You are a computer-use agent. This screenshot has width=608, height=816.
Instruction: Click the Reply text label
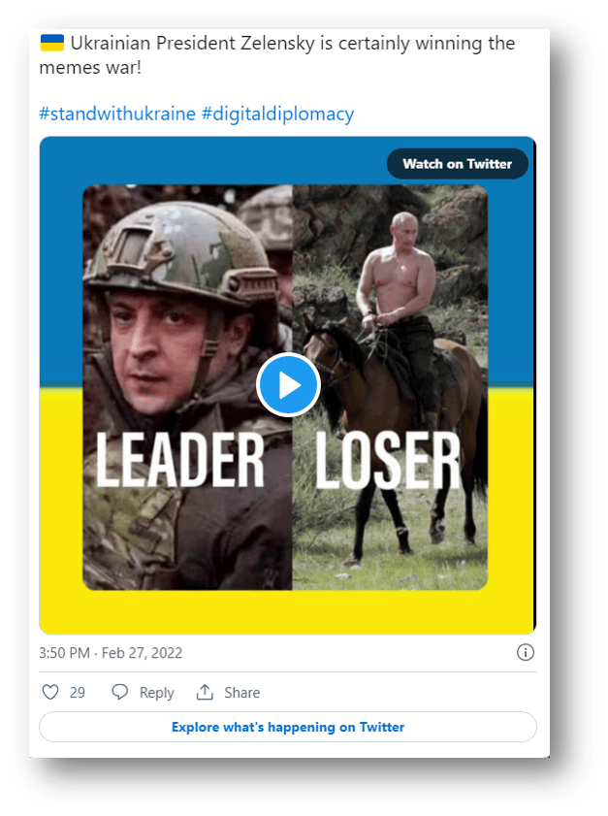(x=156, y=693)
